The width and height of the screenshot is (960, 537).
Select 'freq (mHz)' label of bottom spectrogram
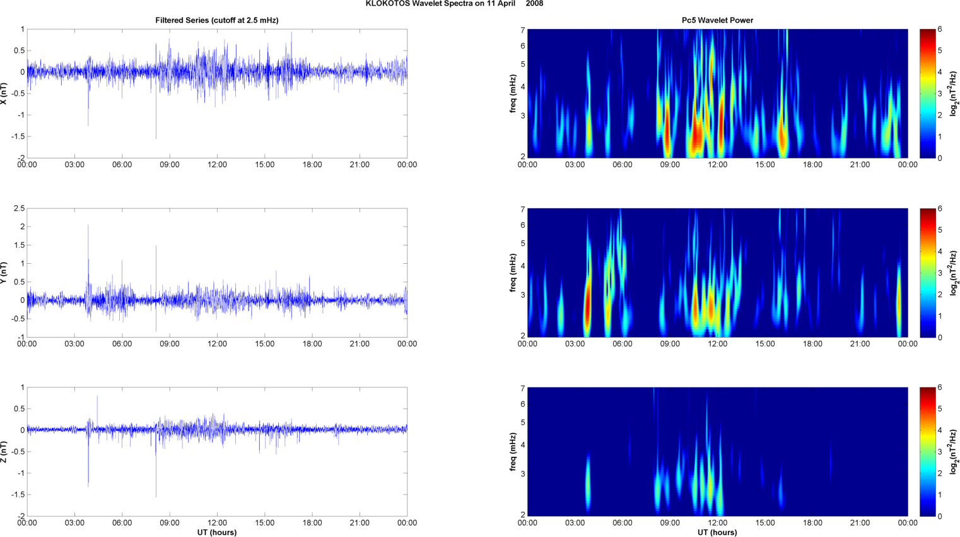(x=513, y=452)
